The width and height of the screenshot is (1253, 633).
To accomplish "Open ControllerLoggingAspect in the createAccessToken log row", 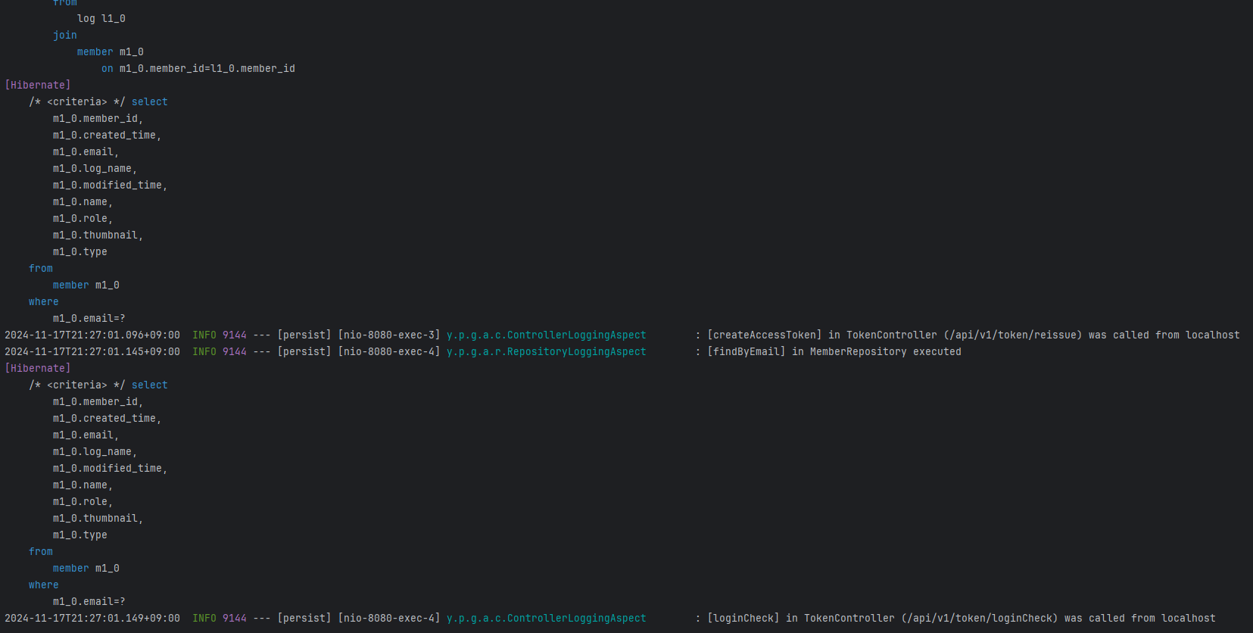I will pos(547,335).
